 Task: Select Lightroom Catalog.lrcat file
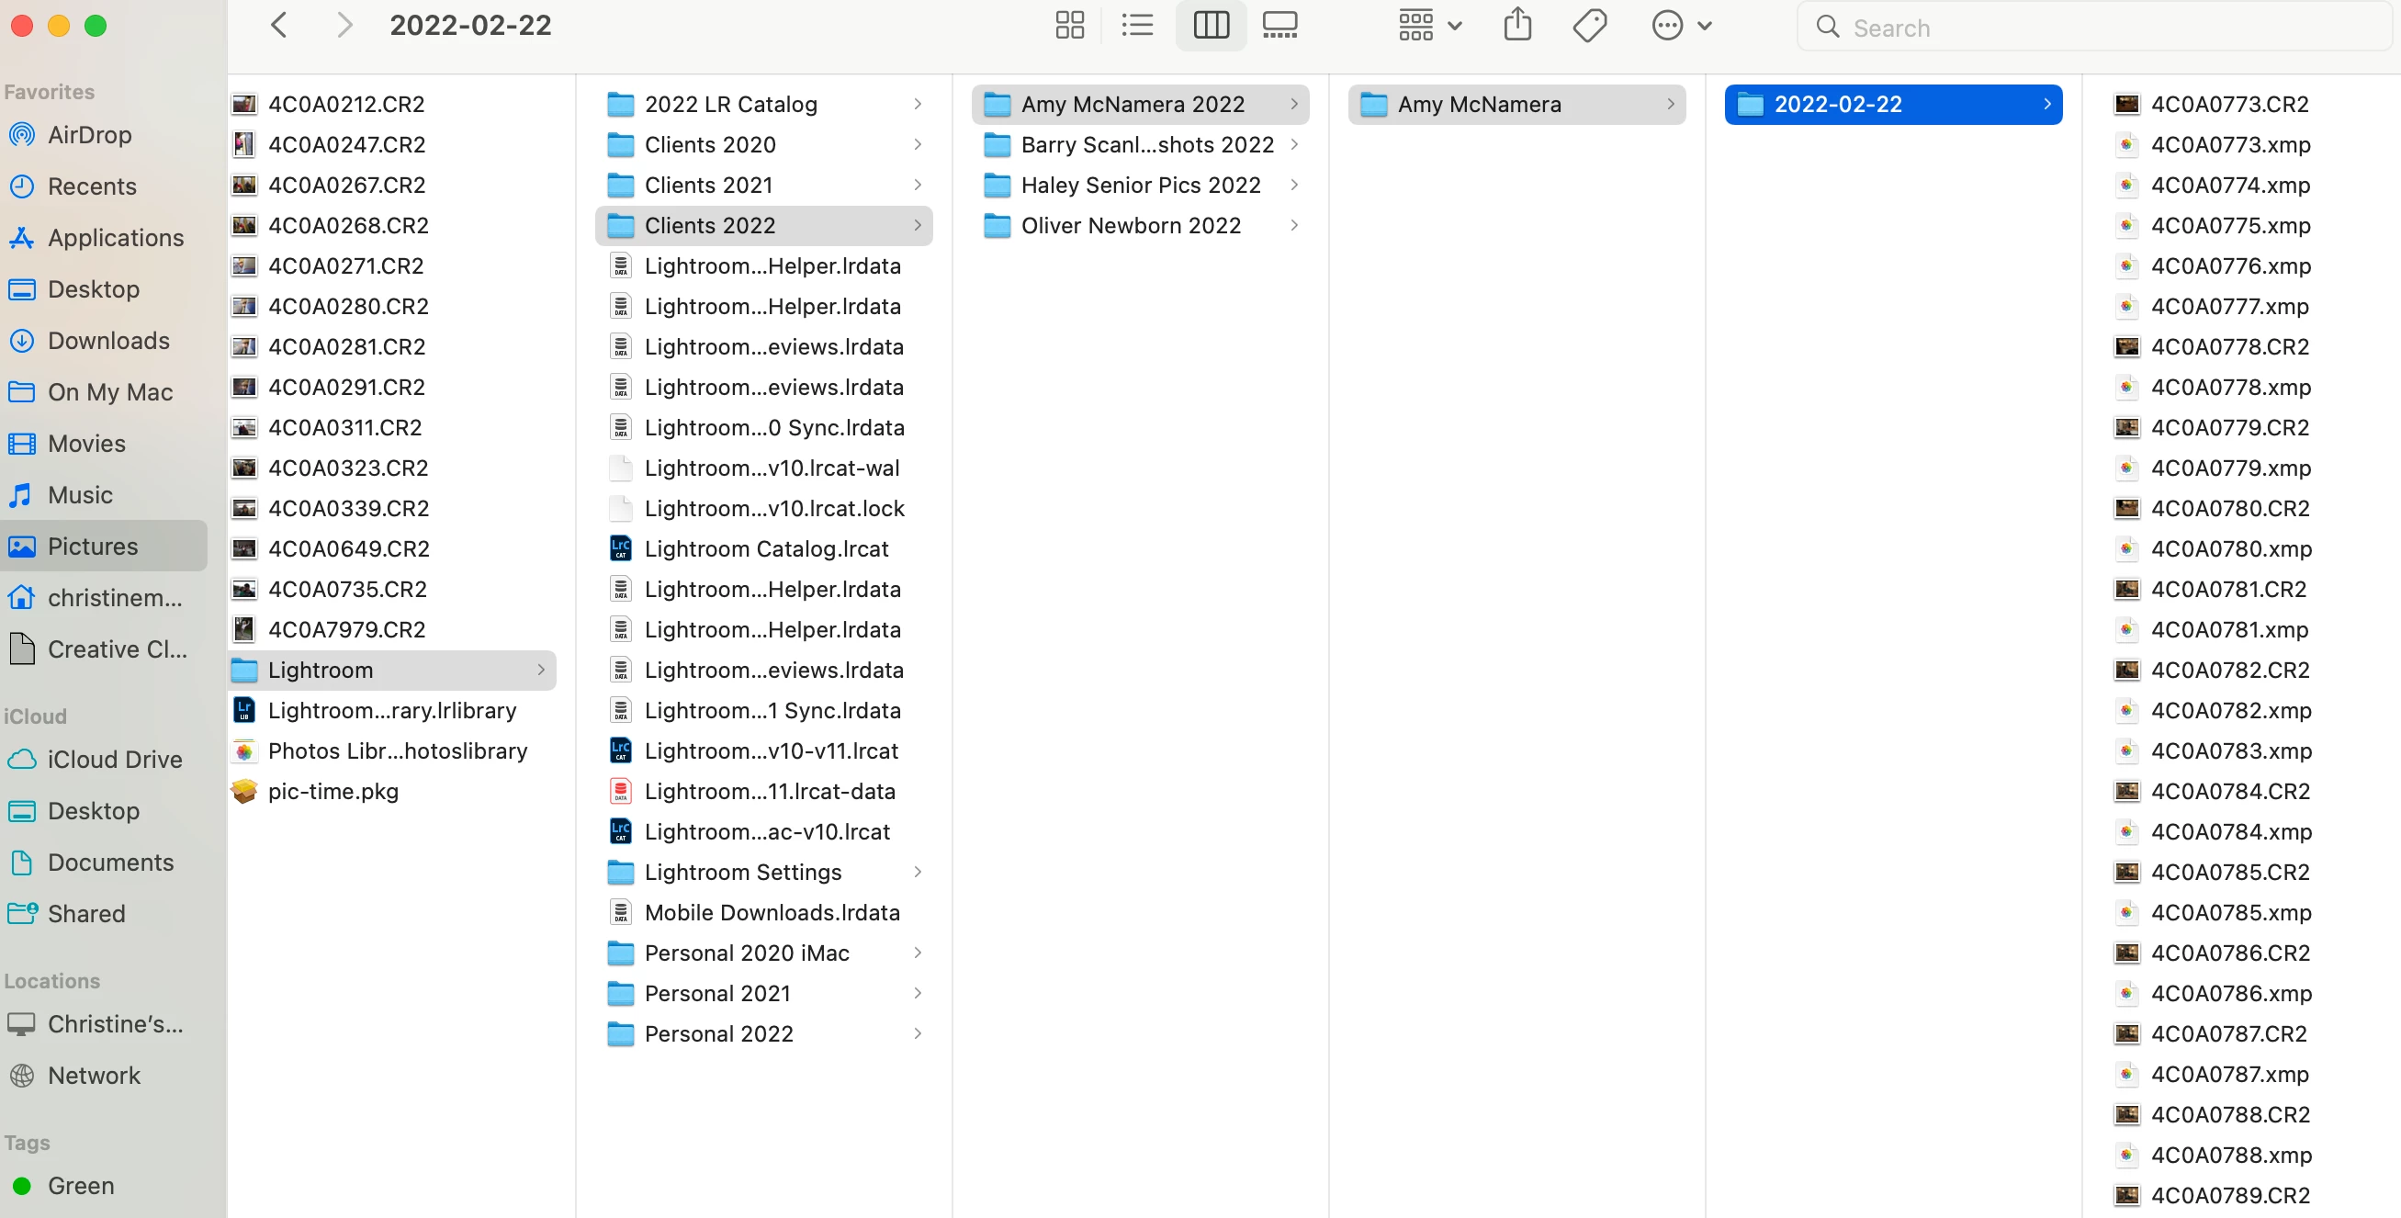coord(765,548)
